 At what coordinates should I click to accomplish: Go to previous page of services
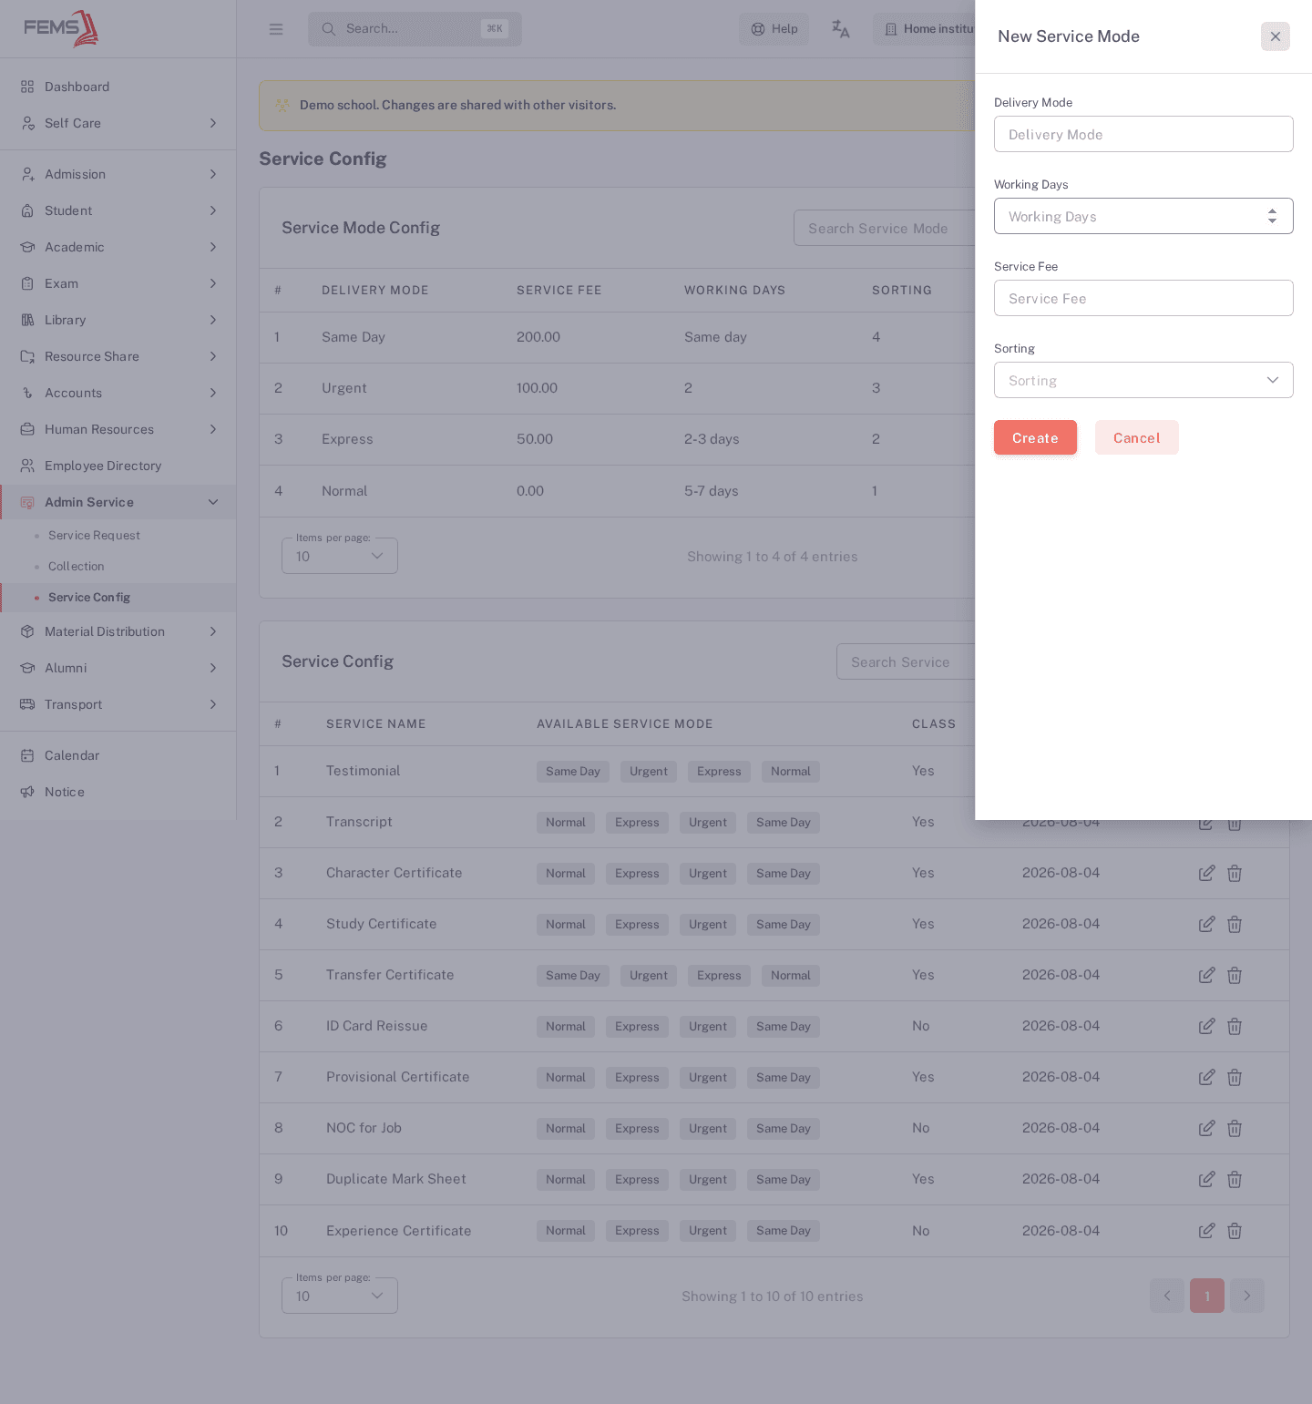(1167, 1296)
